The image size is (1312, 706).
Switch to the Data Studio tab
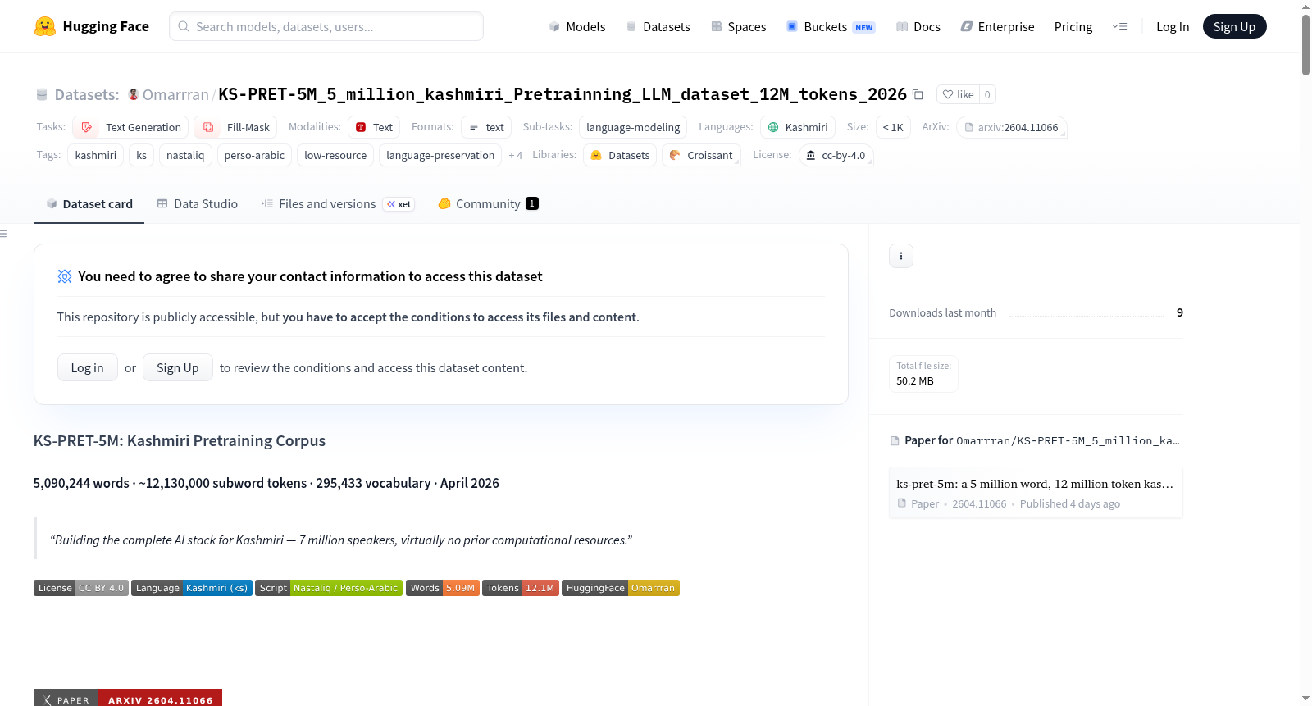[x=197, y=204]
